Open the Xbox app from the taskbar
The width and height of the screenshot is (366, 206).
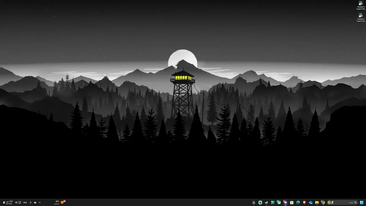(x=279, y=203)
